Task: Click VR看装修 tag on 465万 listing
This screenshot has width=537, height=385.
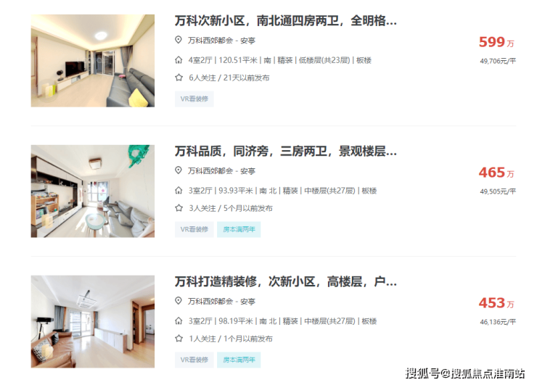Action: 194,229
